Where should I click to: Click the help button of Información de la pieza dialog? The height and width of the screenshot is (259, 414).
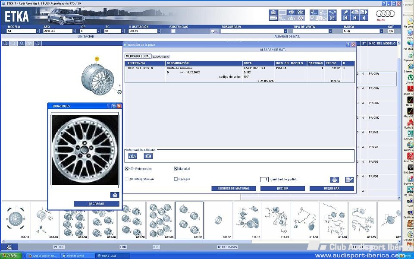click(x=348, y=44)
